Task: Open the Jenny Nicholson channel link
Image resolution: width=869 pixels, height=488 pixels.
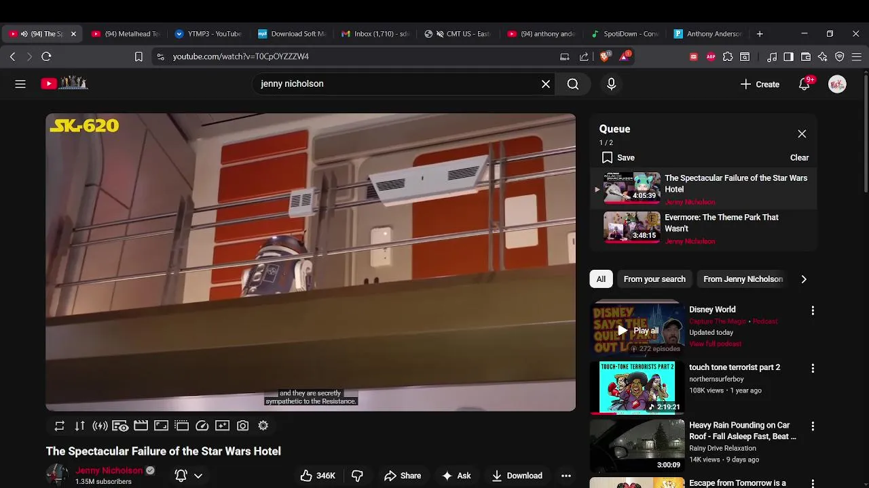Action: [x=109, y=470]
